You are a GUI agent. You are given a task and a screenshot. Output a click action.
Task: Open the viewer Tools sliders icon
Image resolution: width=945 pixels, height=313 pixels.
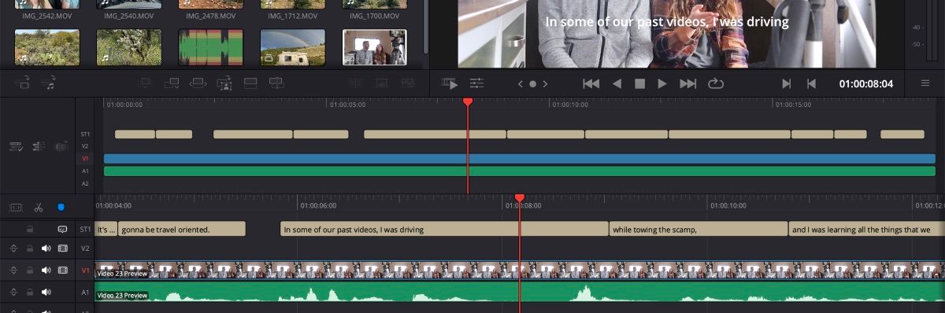click(x=476, y=83)
